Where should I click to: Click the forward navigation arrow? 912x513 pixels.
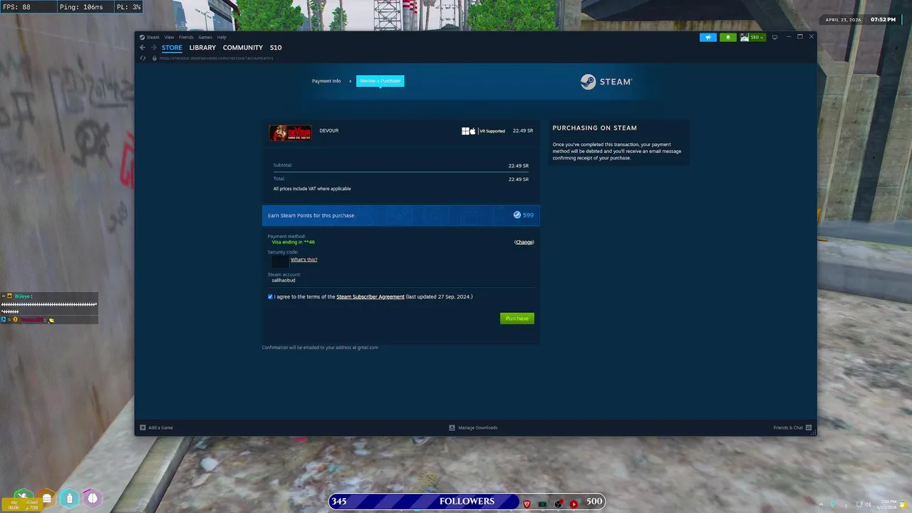click(x=153, y=48)
